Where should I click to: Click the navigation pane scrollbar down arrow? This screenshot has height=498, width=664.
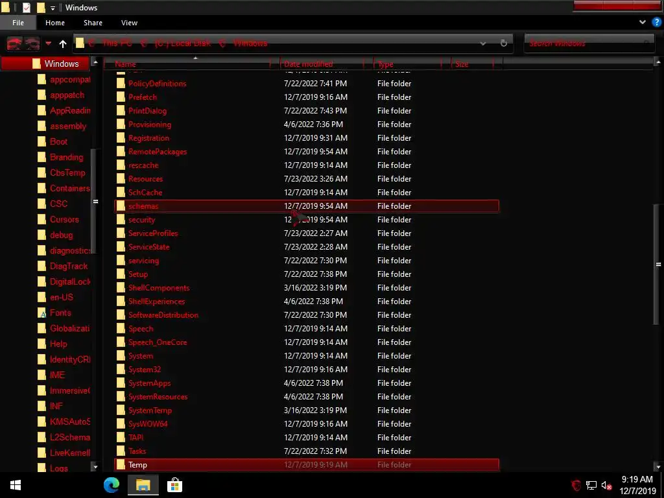pyautogui.click(x=95, y=467)
